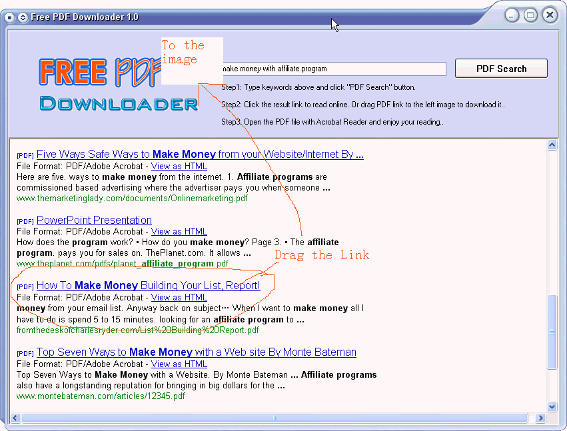Image resolution: width=567 pixels, height=431 pixels.
Task: Click [PDF] tag before Five Ways result
Action: [x=25, y=155]
